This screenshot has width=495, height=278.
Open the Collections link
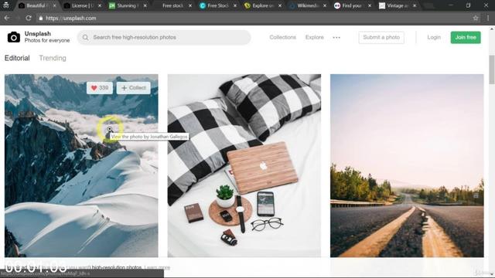tap(282, 37)
